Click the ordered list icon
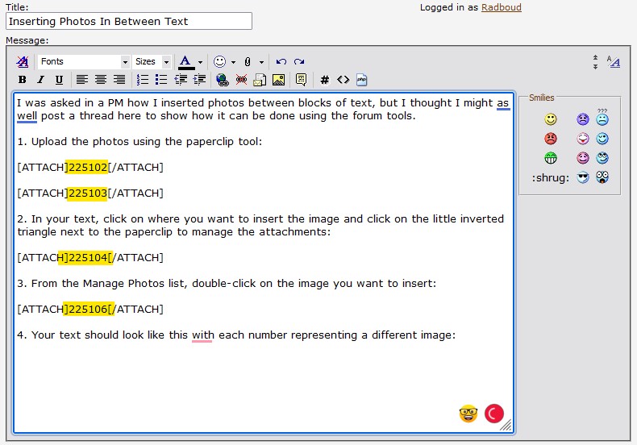The image size is (637, 445). point(143,80)
